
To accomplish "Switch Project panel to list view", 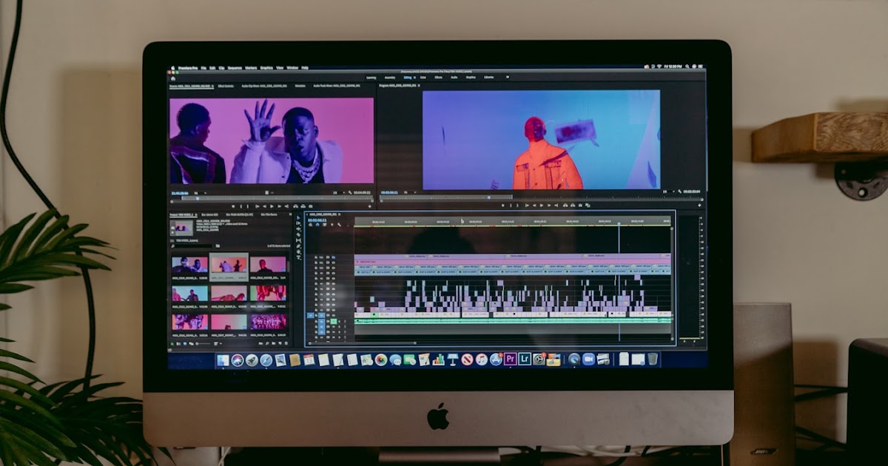I will click(178, 343).
